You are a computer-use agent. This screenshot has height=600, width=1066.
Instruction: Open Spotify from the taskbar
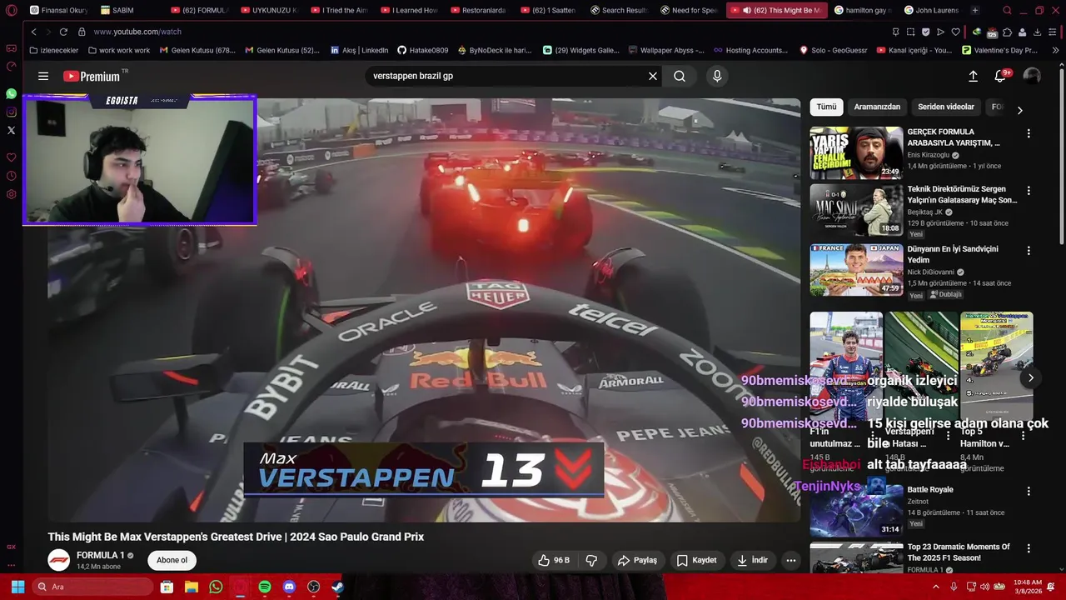(265, 587)
